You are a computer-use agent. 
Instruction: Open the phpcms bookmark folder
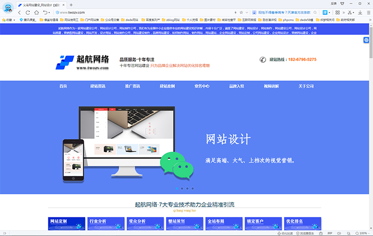pos(286,20)
